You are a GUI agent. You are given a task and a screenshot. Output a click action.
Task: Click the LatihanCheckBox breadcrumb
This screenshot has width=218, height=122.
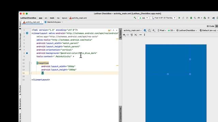pyautogui.click(x=28, y=18)
